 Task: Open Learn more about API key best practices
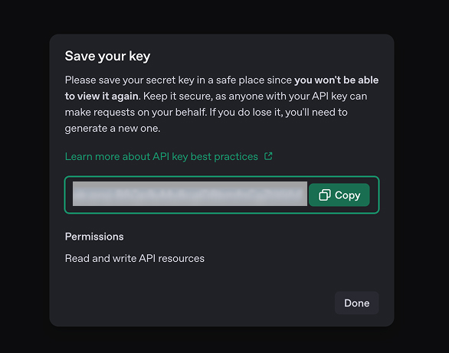169,156
